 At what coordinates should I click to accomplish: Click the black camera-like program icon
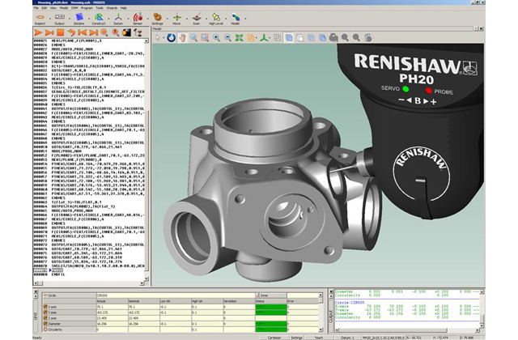126,32
